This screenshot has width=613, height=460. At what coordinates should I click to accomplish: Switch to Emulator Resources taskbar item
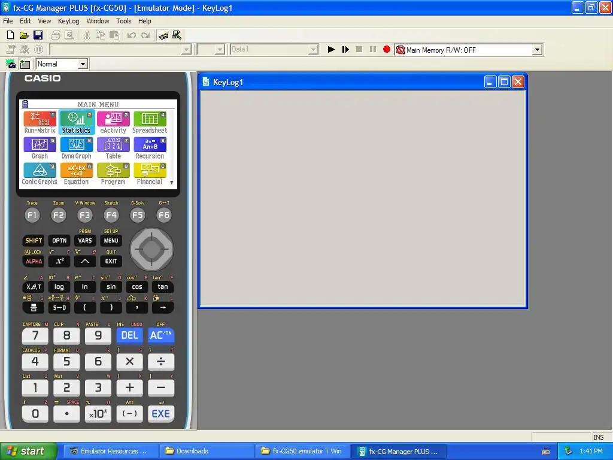(x=111, y=452)
